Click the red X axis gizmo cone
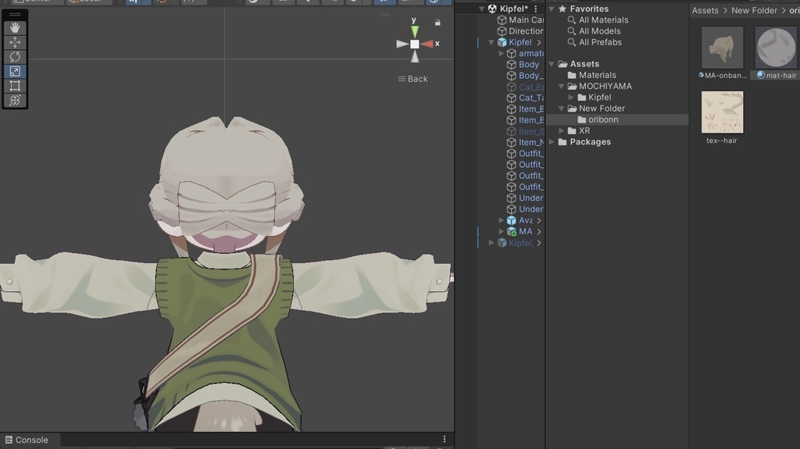This screenshot has width=800, height=449. (427, 44)
